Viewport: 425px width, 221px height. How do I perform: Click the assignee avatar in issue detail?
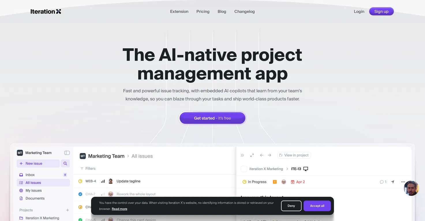point(284,182)
